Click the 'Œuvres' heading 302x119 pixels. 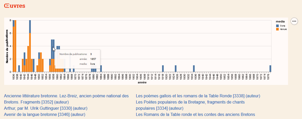[x=15, y=6]
